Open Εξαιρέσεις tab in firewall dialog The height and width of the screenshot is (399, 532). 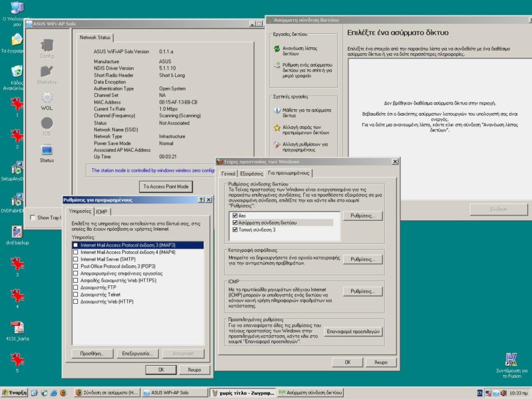click(x=251, y=174)
